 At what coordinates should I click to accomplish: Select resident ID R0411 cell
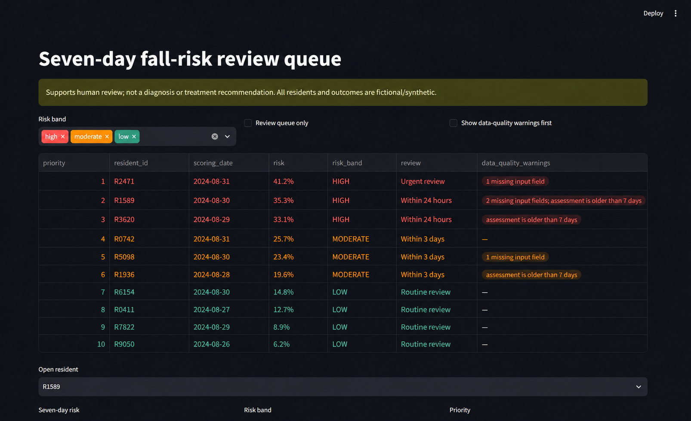(149, 310)
